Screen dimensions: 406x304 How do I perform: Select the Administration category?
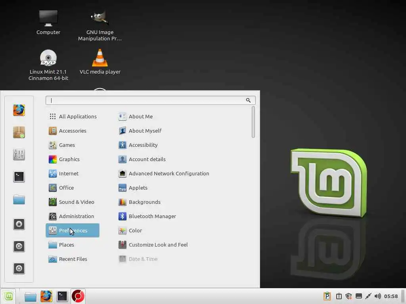coord(73,216)
